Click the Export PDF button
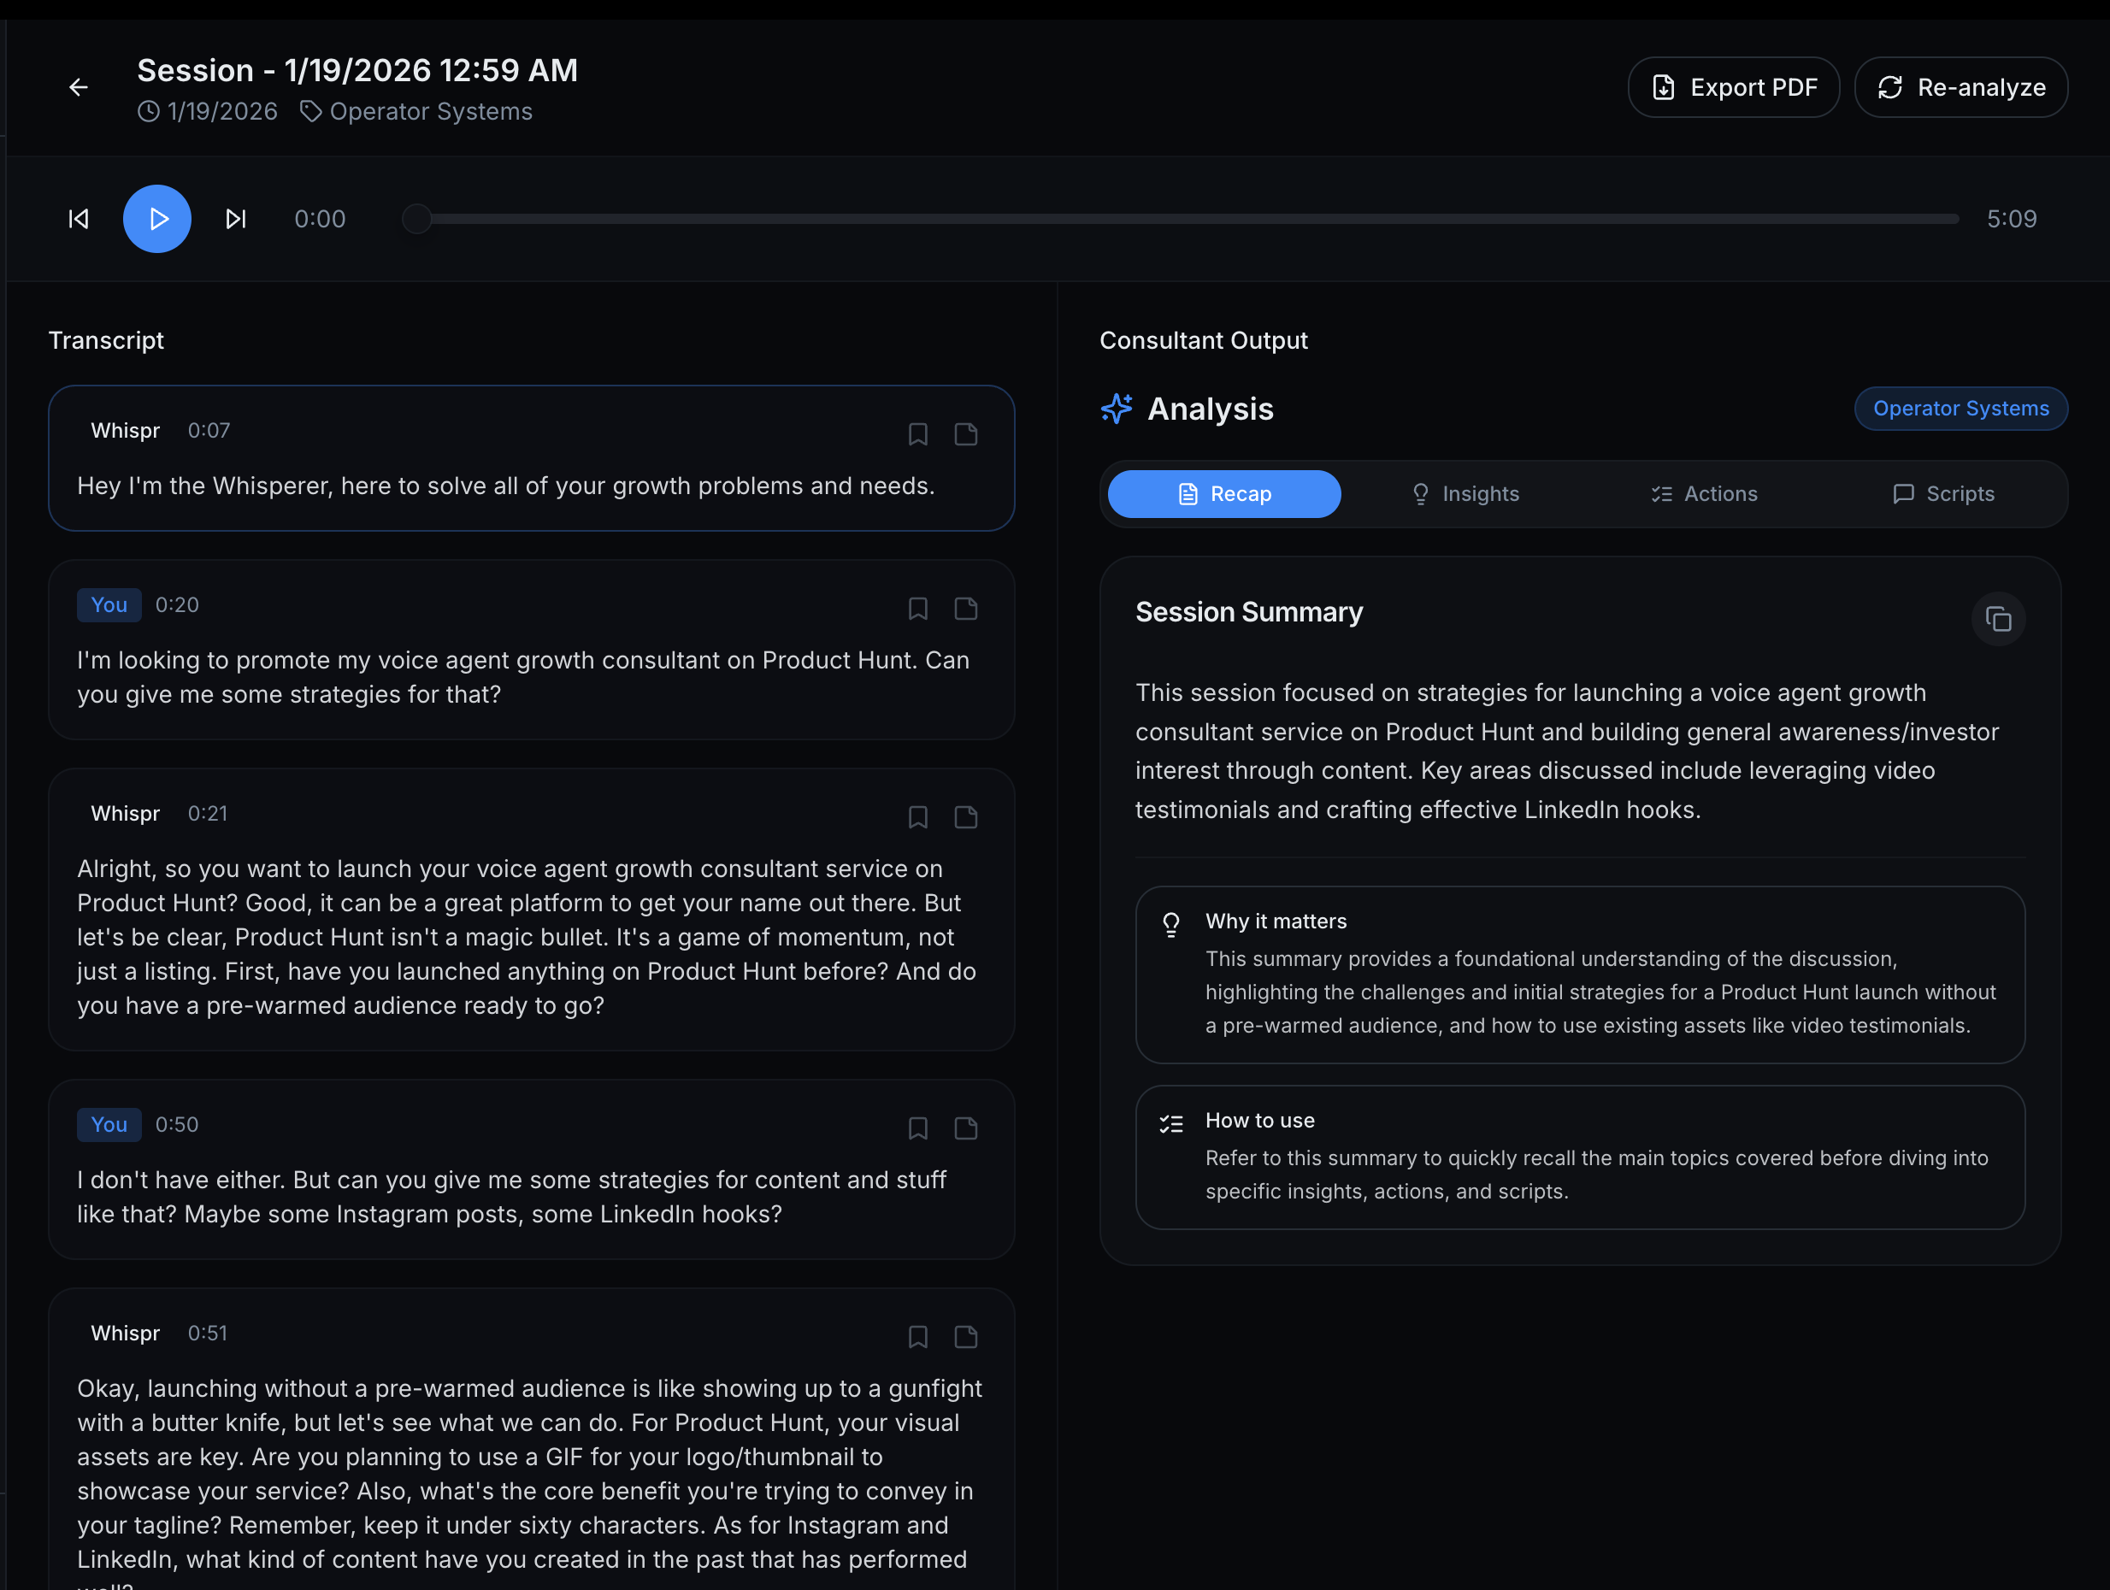 click(x=1732, y=88)
